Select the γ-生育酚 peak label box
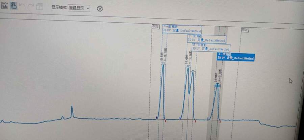This screenshot has height=140, width=304. [x=207, y=39]
